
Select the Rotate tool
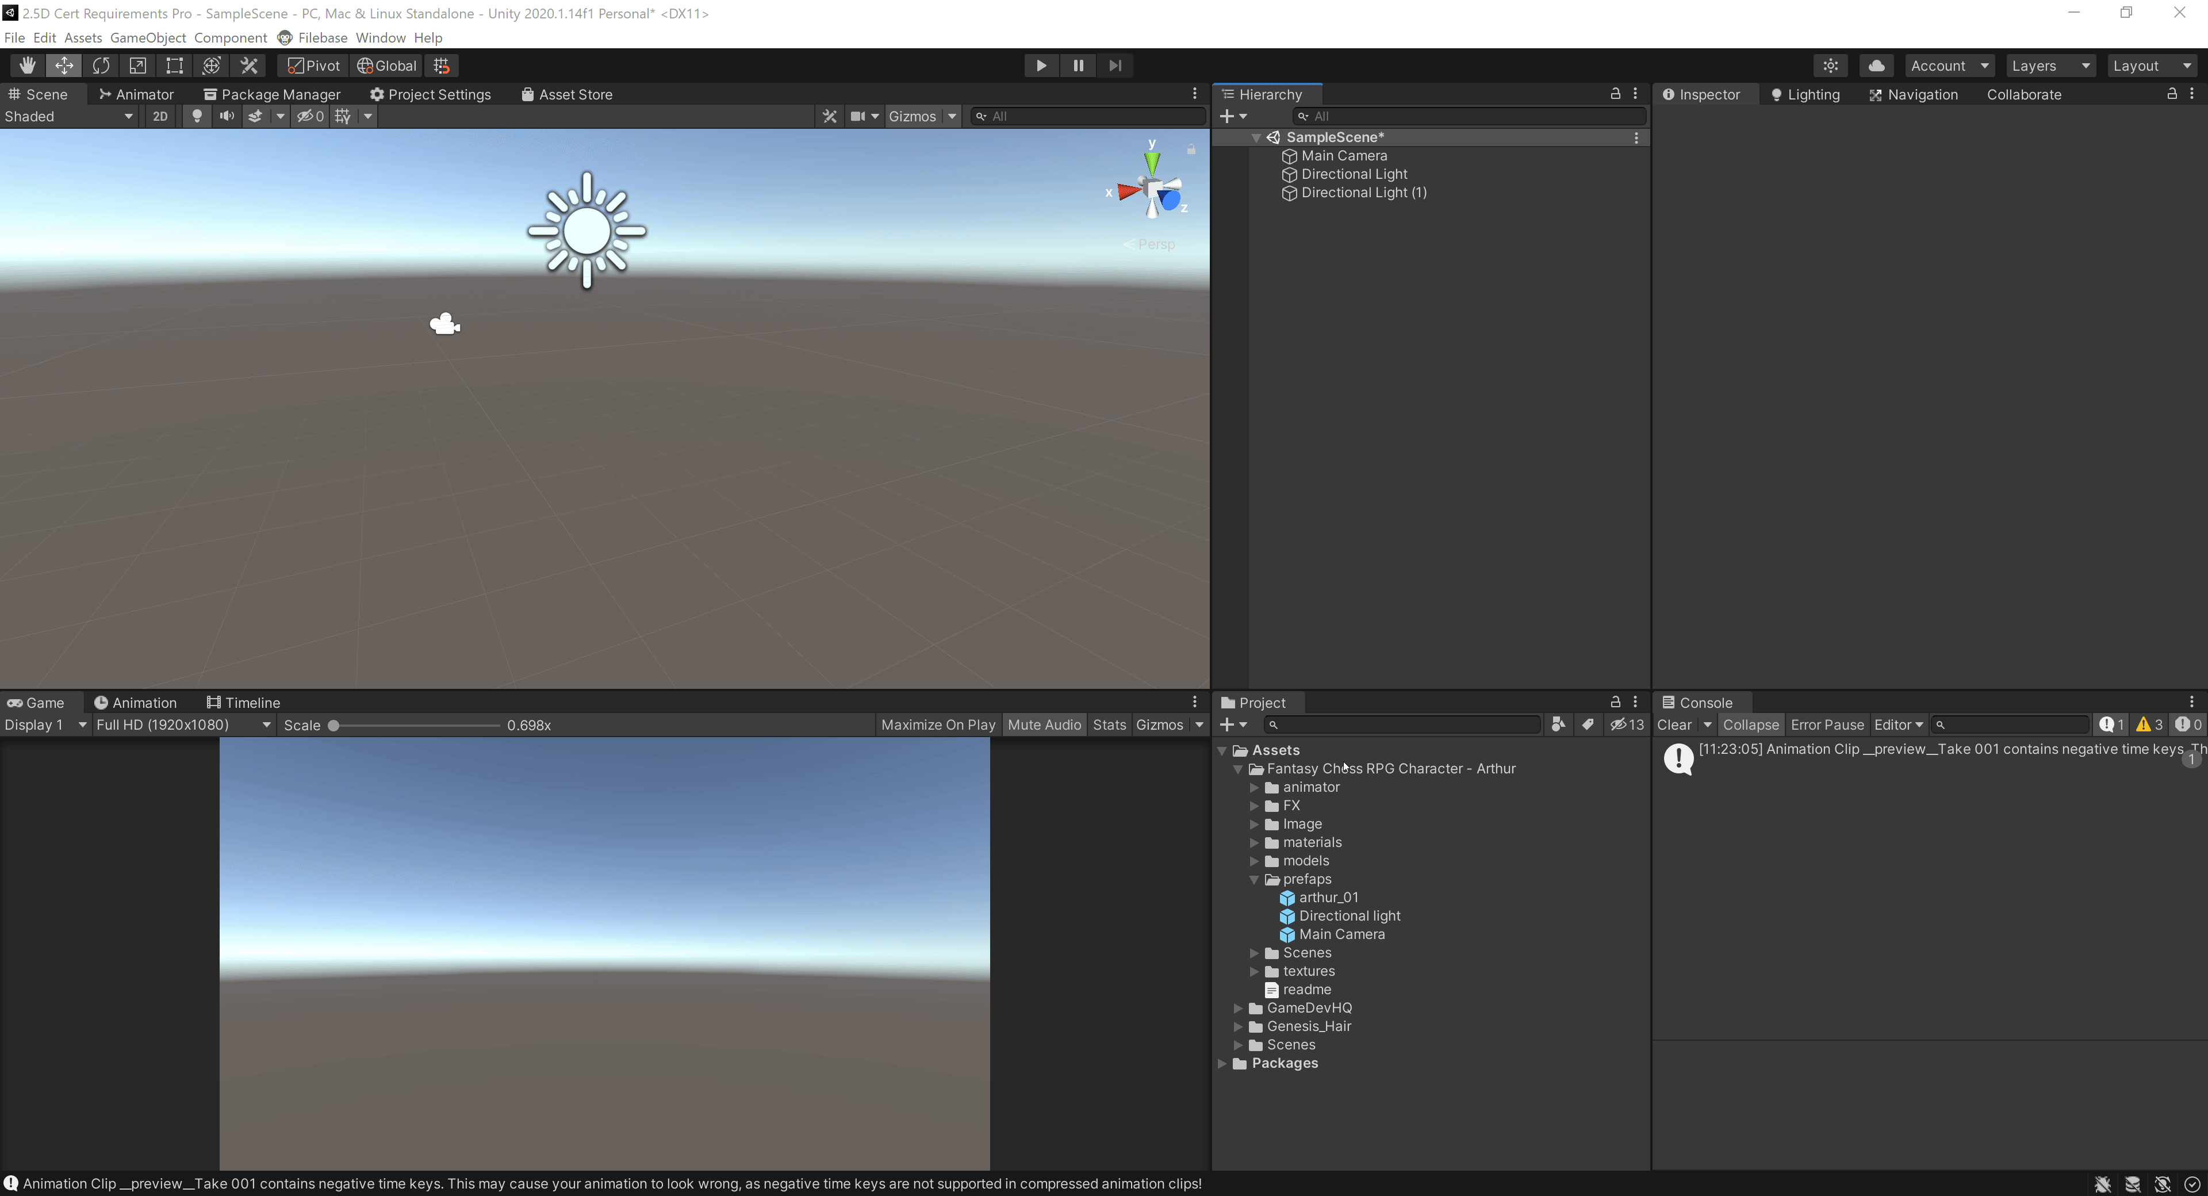[101, 65]
